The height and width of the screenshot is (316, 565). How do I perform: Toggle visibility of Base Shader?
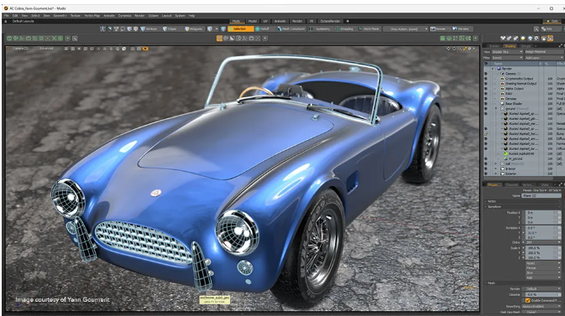coord(486,104)
